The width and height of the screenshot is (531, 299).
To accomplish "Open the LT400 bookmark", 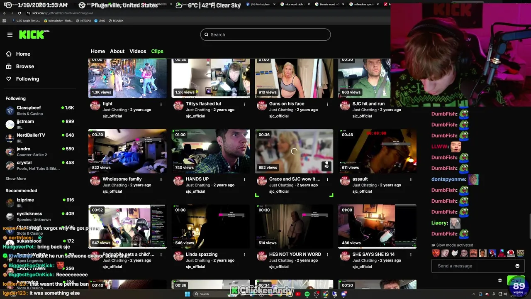I will point(100,20).
